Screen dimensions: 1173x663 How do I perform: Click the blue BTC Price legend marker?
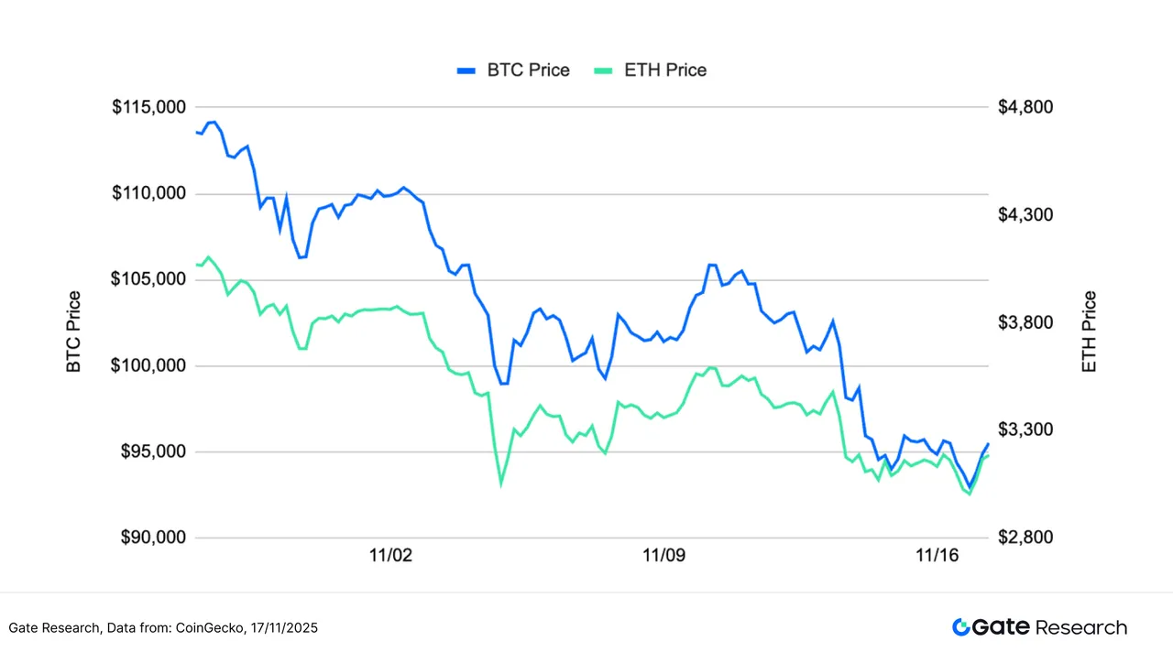466,71
